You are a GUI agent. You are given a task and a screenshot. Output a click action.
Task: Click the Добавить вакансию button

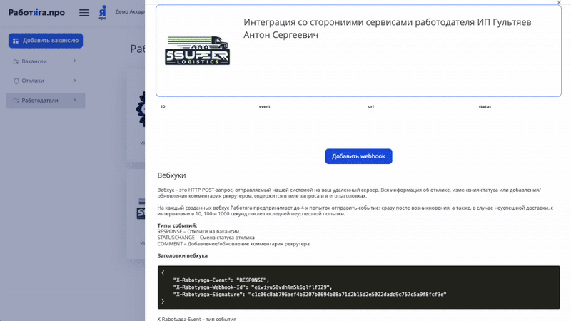click(x=46, y=41)
